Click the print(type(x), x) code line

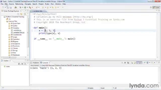tap(49, 33)
